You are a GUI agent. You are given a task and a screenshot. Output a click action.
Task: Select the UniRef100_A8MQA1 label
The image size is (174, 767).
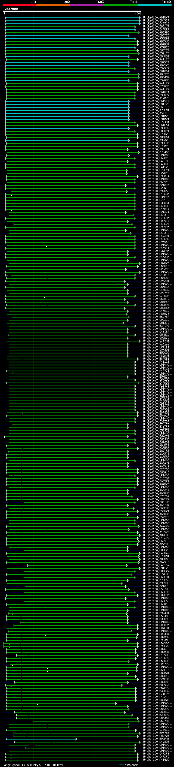click(156, 137)
